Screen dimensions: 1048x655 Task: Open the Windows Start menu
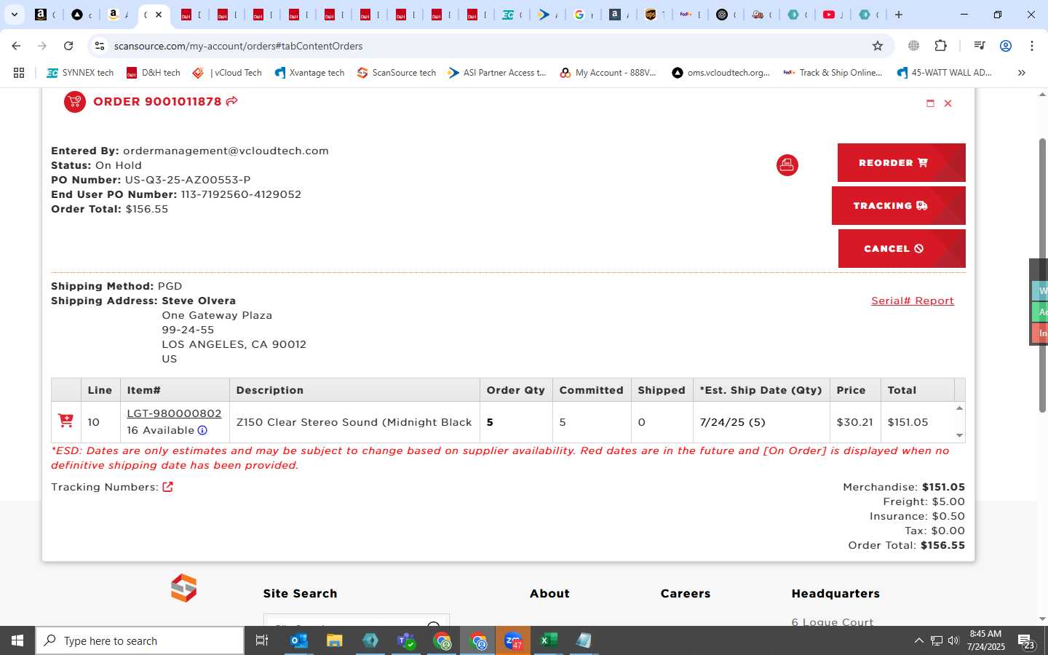[17, 640]
